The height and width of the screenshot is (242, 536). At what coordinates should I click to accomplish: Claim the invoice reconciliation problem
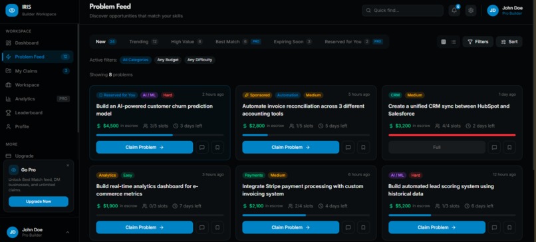291,148
